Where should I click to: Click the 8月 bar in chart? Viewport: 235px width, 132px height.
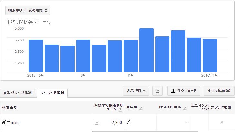pyautogui.click(x=83, y=56)
